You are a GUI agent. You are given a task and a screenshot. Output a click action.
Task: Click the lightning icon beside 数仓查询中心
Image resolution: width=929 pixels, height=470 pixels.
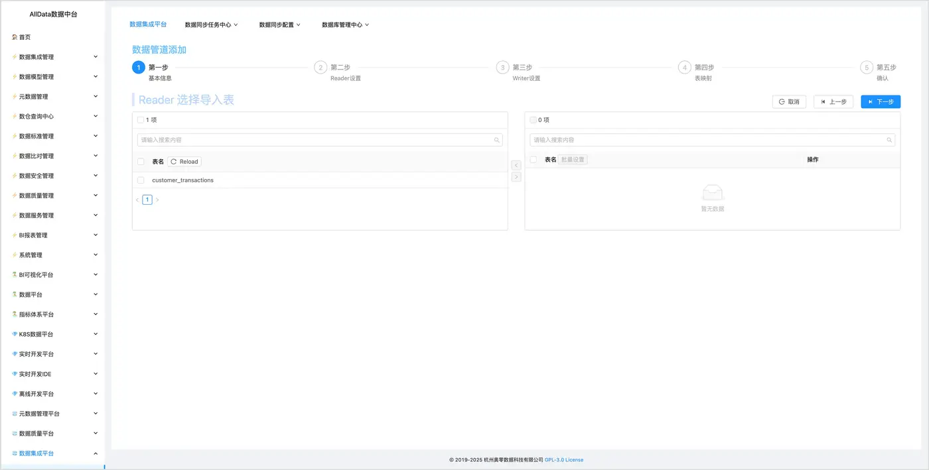tap(15, 117)
